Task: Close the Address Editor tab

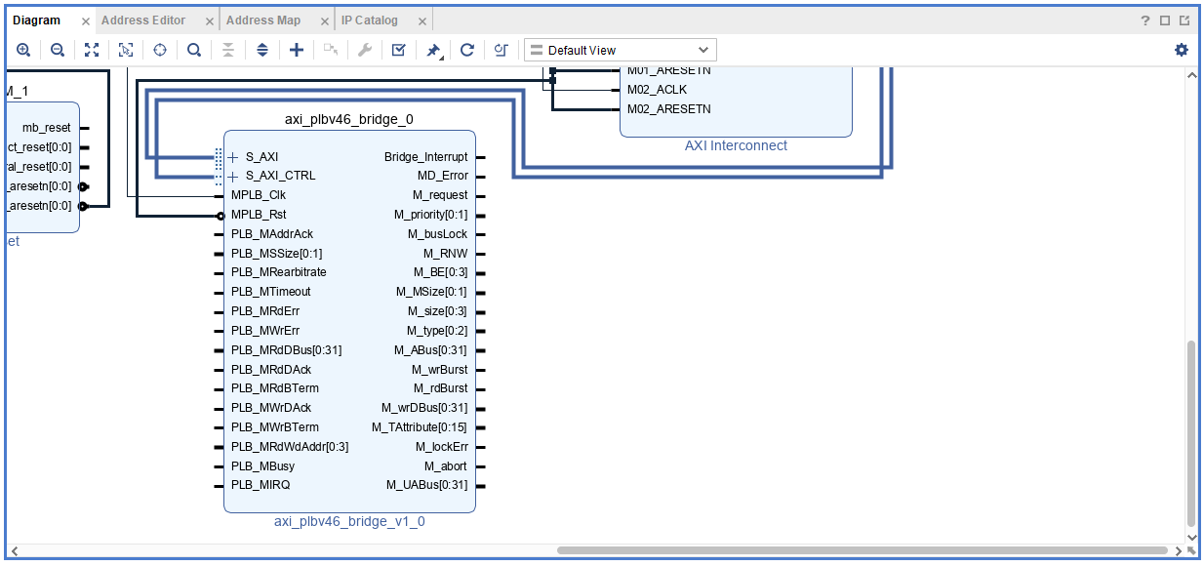Action: tap(210, 20)
